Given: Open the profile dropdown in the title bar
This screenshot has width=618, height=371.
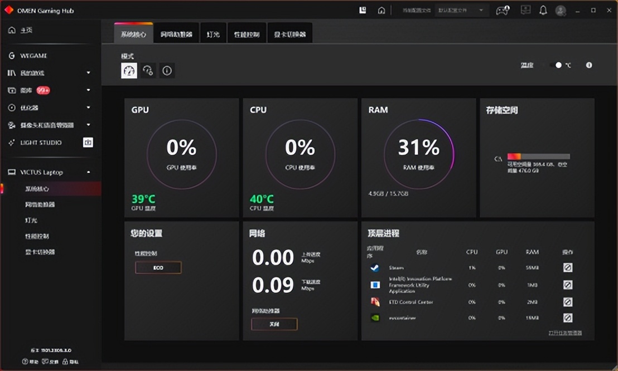Looking at the screenshot, I should pos(462,11).
